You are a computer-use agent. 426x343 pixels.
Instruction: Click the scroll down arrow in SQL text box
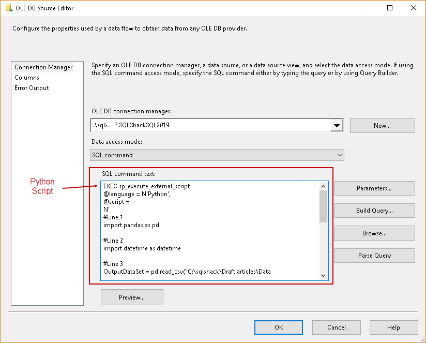coord(324,276)
